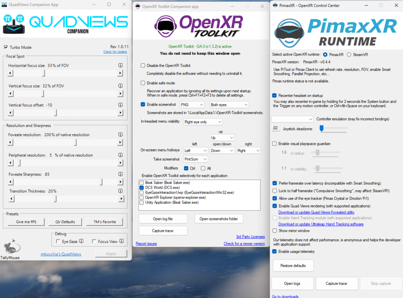The width and height of the screenshot is (403, 298).
Task: Click Joystick deadzone value field
Action: [275, 128]
